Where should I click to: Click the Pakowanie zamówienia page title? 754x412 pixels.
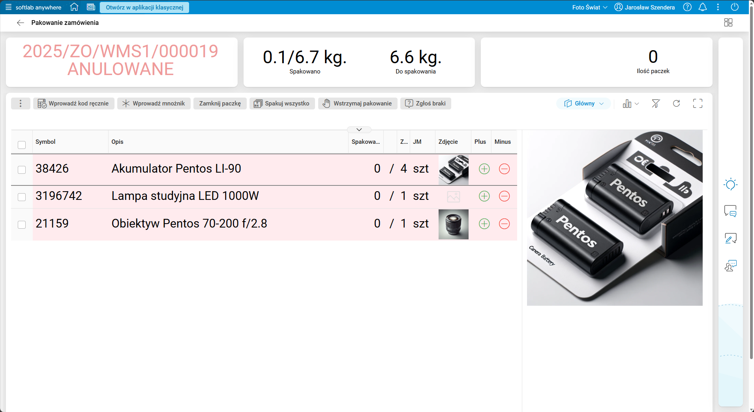[65, 23]
